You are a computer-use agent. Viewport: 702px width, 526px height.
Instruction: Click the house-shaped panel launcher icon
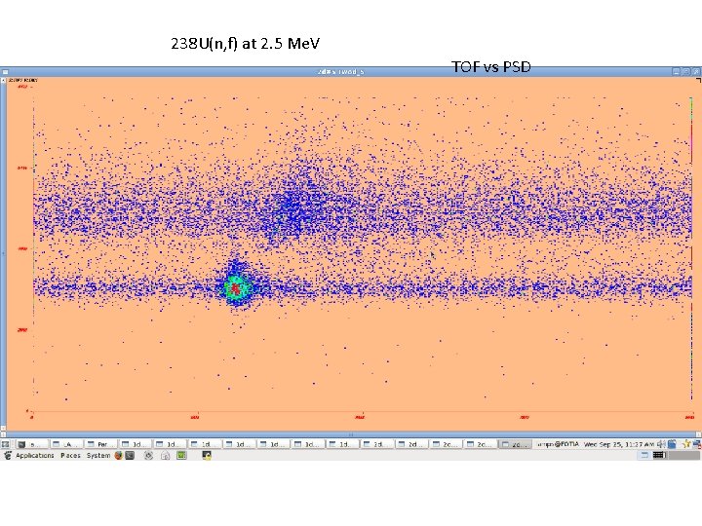[165, 455]
